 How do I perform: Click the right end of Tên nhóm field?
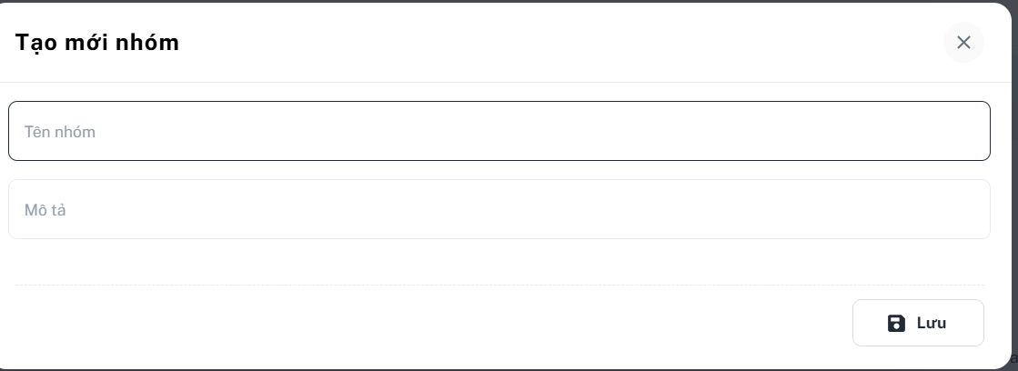(964, 132)
